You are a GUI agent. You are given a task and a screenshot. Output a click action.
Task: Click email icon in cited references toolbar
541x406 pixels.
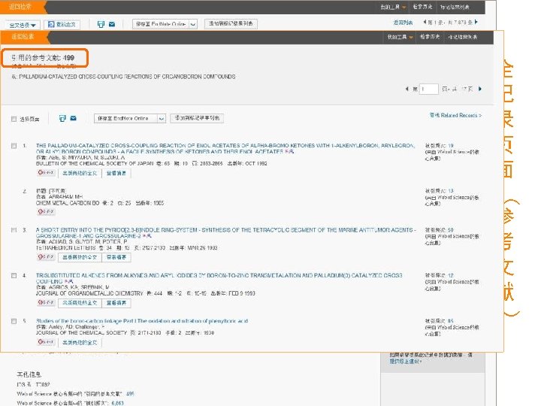(x=73, y=119)
